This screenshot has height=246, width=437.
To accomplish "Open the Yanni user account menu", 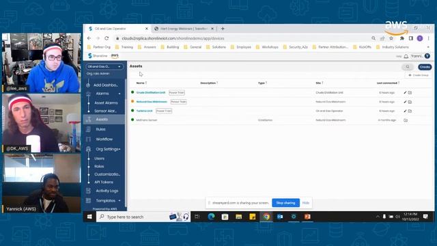I will (421, 56).
